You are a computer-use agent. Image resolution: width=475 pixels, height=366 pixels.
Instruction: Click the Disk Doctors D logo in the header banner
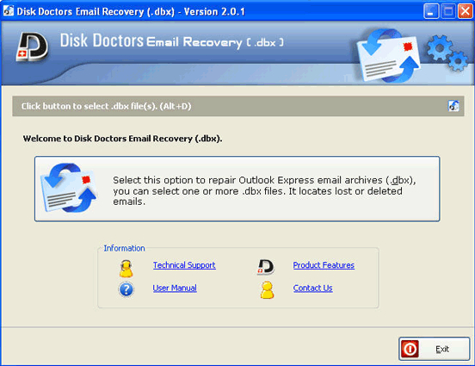coord(32,47)
